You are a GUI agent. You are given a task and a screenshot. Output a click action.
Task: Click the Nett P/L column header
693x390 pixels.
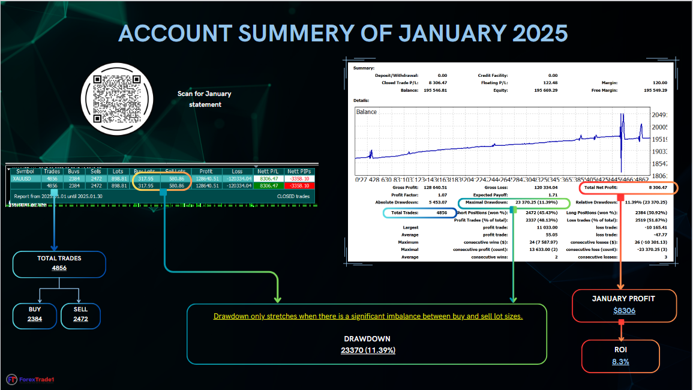pyautogui.click(x=268, y=171)
